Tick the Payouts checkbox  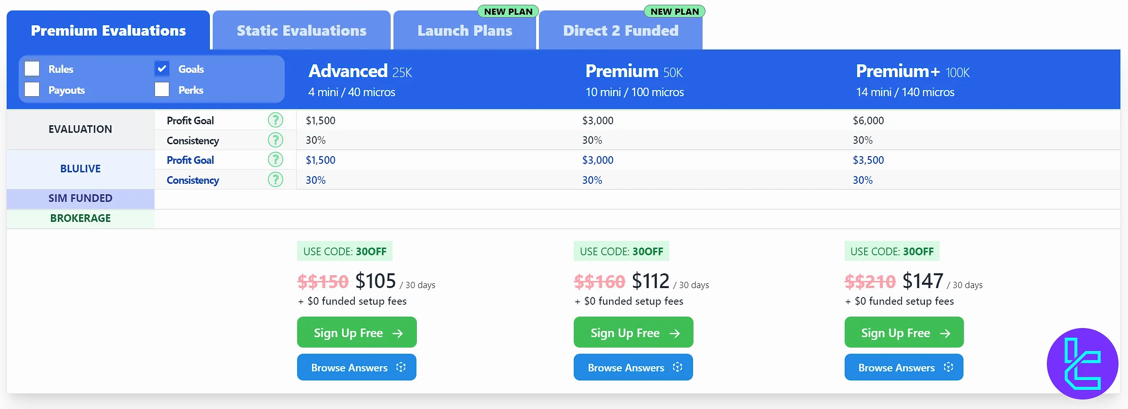coord(32,90)
